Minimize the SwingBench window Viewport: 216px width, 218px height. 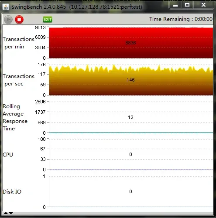(175, 5)
